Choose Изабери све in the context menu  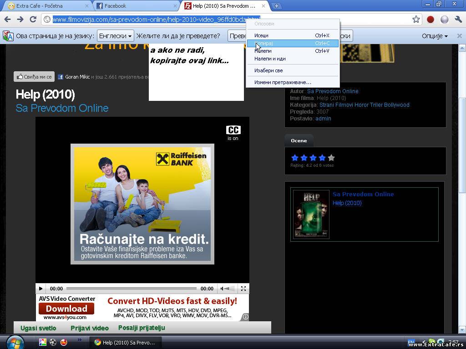click(268, 70)
